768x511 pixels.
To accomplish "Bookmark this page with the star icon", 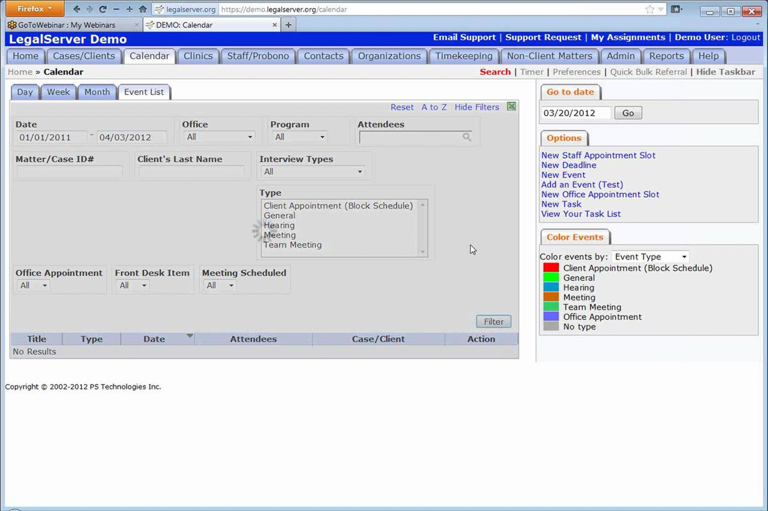I will 650,9.
